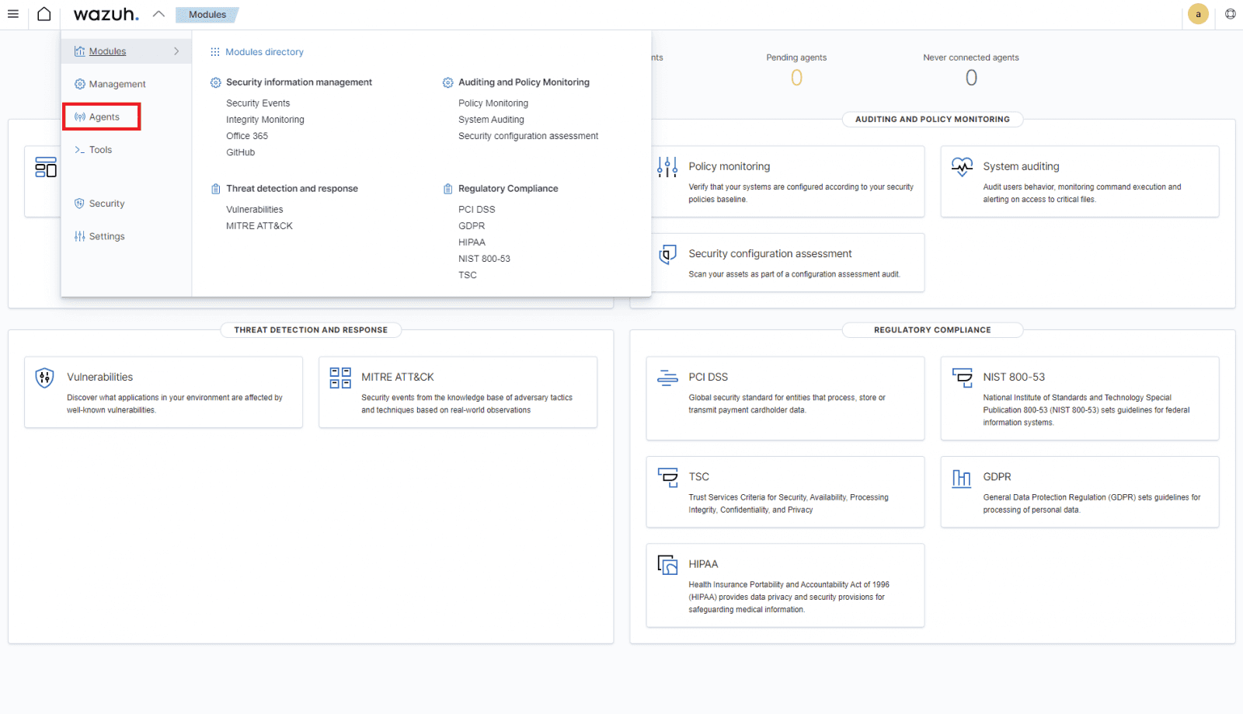Click the Security shield icon
The width and height of the screenshot is (1243, 714).
point(79,204)
